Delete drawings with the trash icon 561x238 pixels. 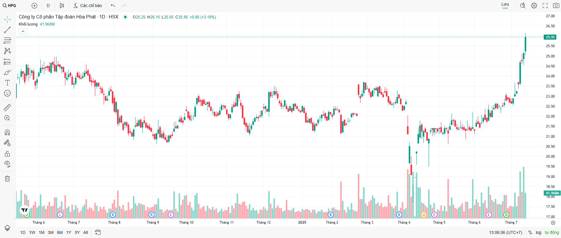[x=7, y=178]
